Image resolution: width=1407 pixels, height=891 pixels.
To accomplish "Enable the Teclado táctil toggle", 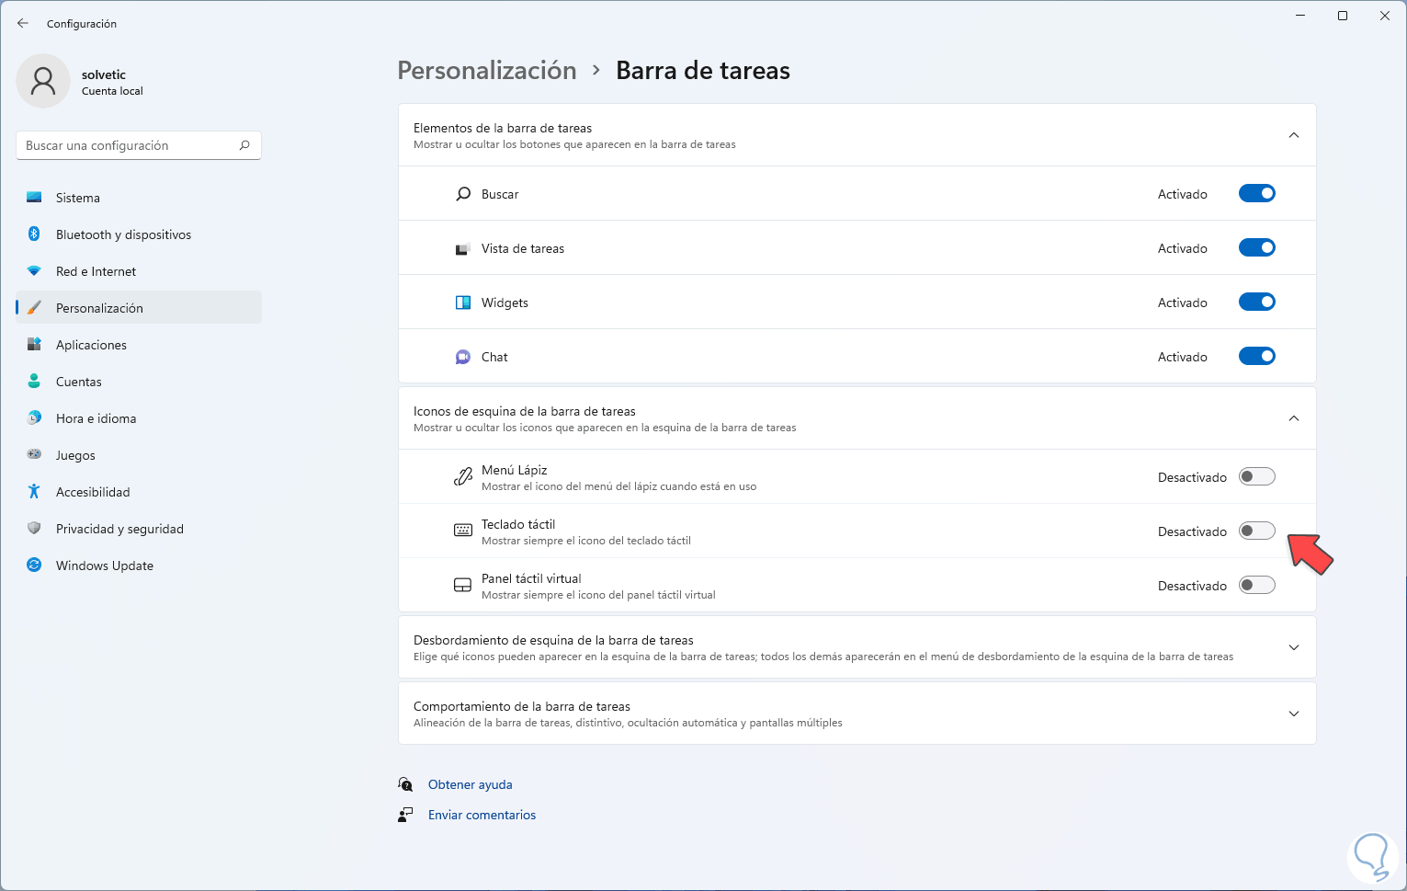I will 1256,531.
